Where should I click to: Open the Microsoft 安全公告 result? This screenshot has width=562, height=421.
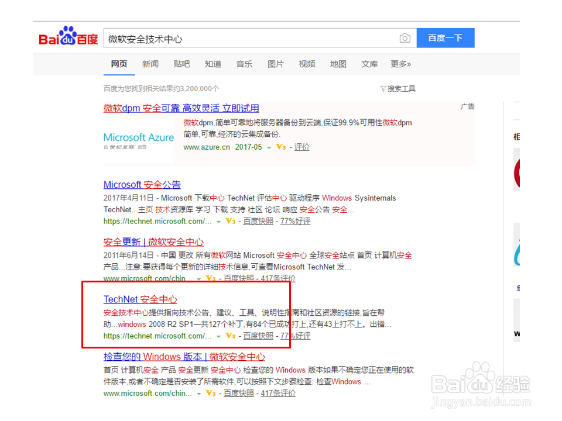142,185
